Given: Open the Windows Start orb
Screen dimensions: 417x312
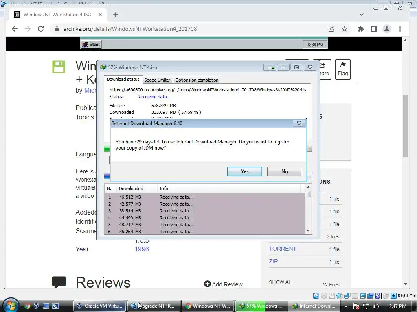Looking at the screenshot, I should pos(11,305).
